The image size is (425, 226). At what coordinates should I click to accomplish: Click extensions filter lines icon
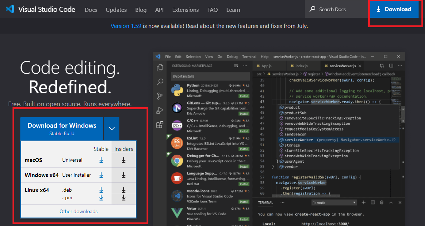coord(236,66)
